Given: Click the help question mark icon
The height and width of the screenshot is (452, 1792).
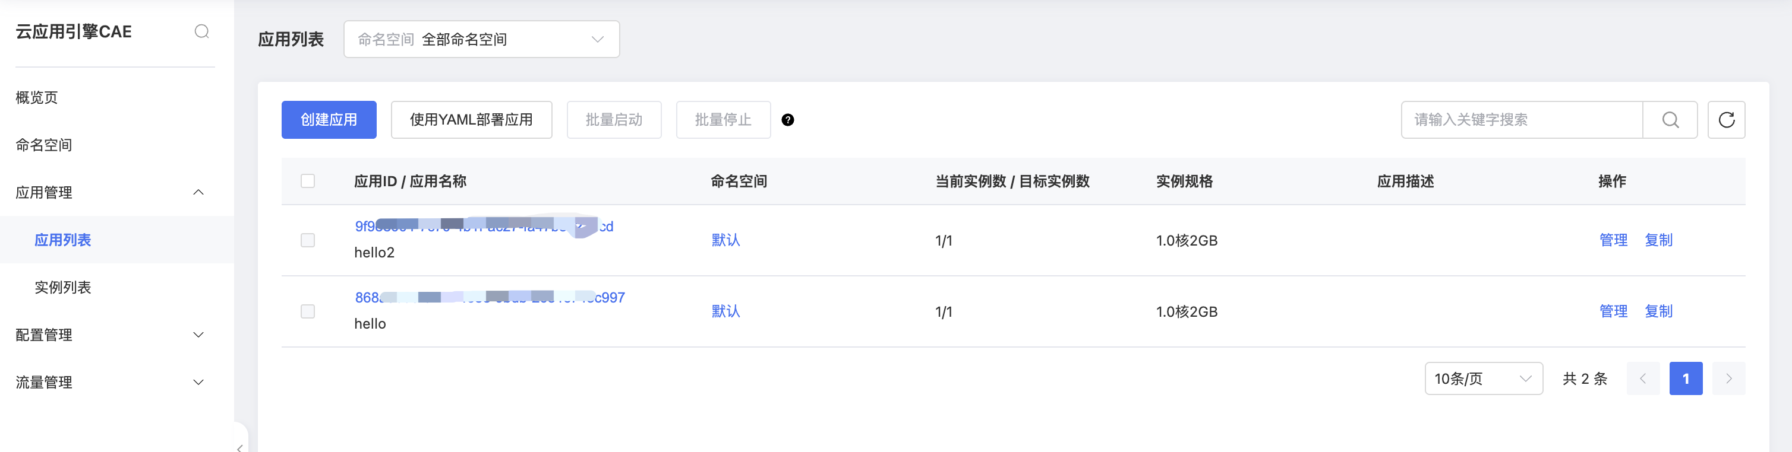Looking at the screenshot, I should [787, 120].
